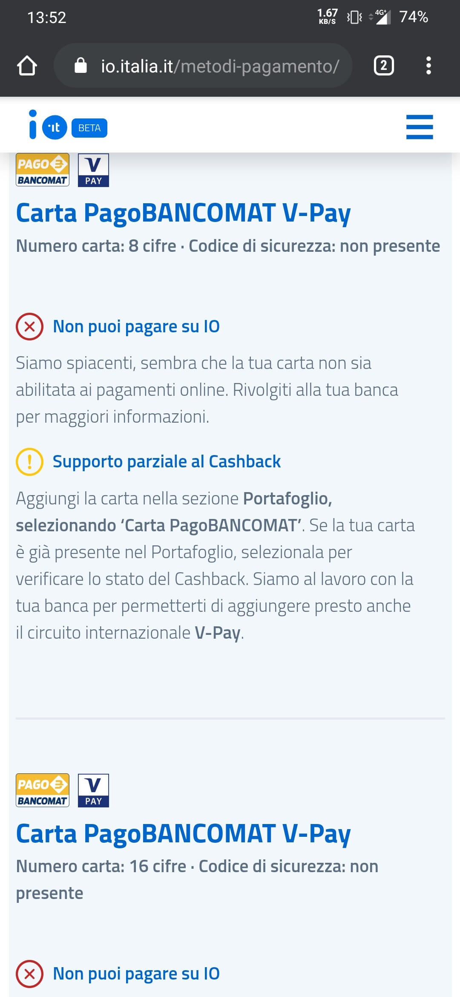Tap the padlock site security icon

coord(80,66)
